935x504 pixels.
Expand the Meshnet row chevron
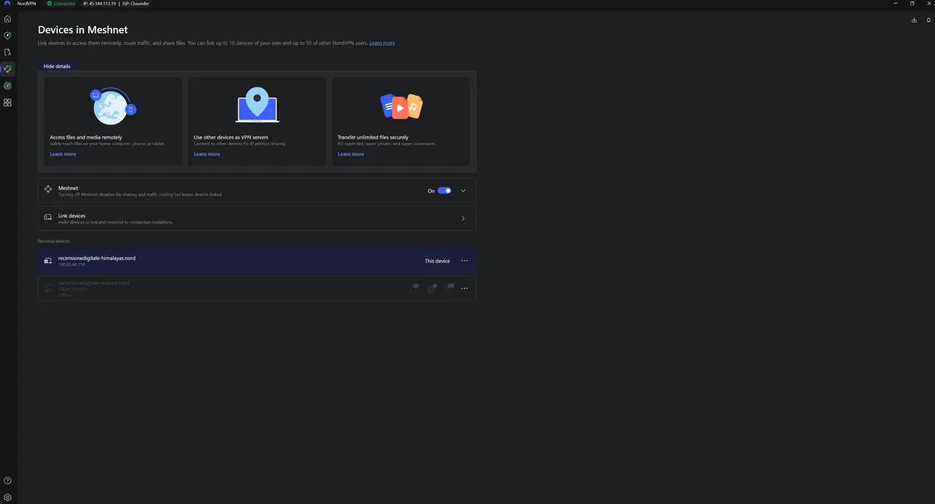tap(463, 191)
